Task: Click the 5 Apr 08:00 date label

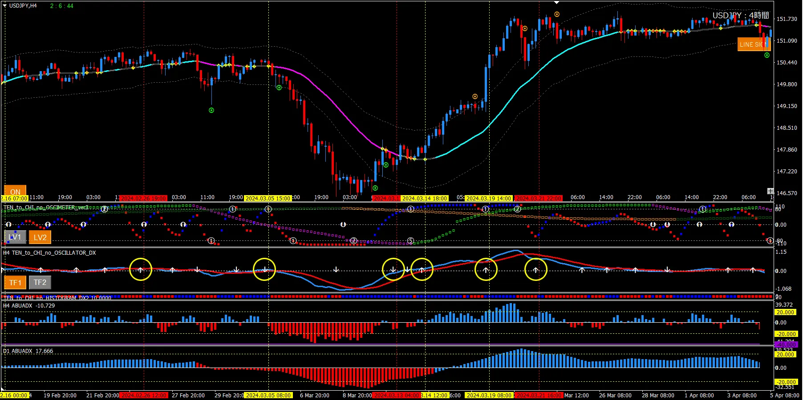Action: pos(784,395)
